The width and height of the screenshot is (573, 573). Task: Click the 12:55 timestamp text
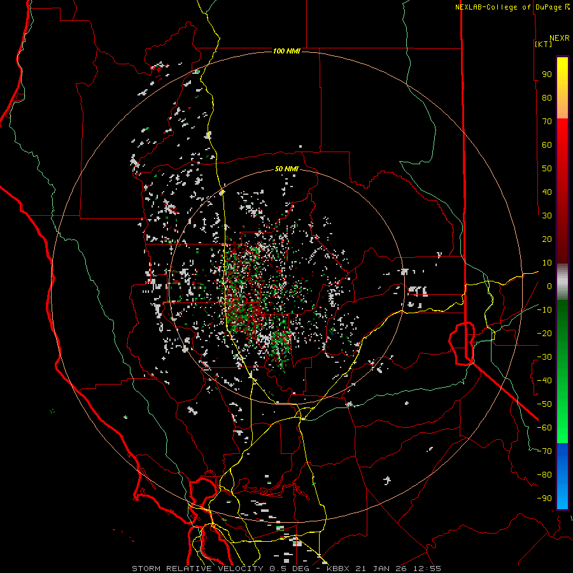[x=427, y=569]
